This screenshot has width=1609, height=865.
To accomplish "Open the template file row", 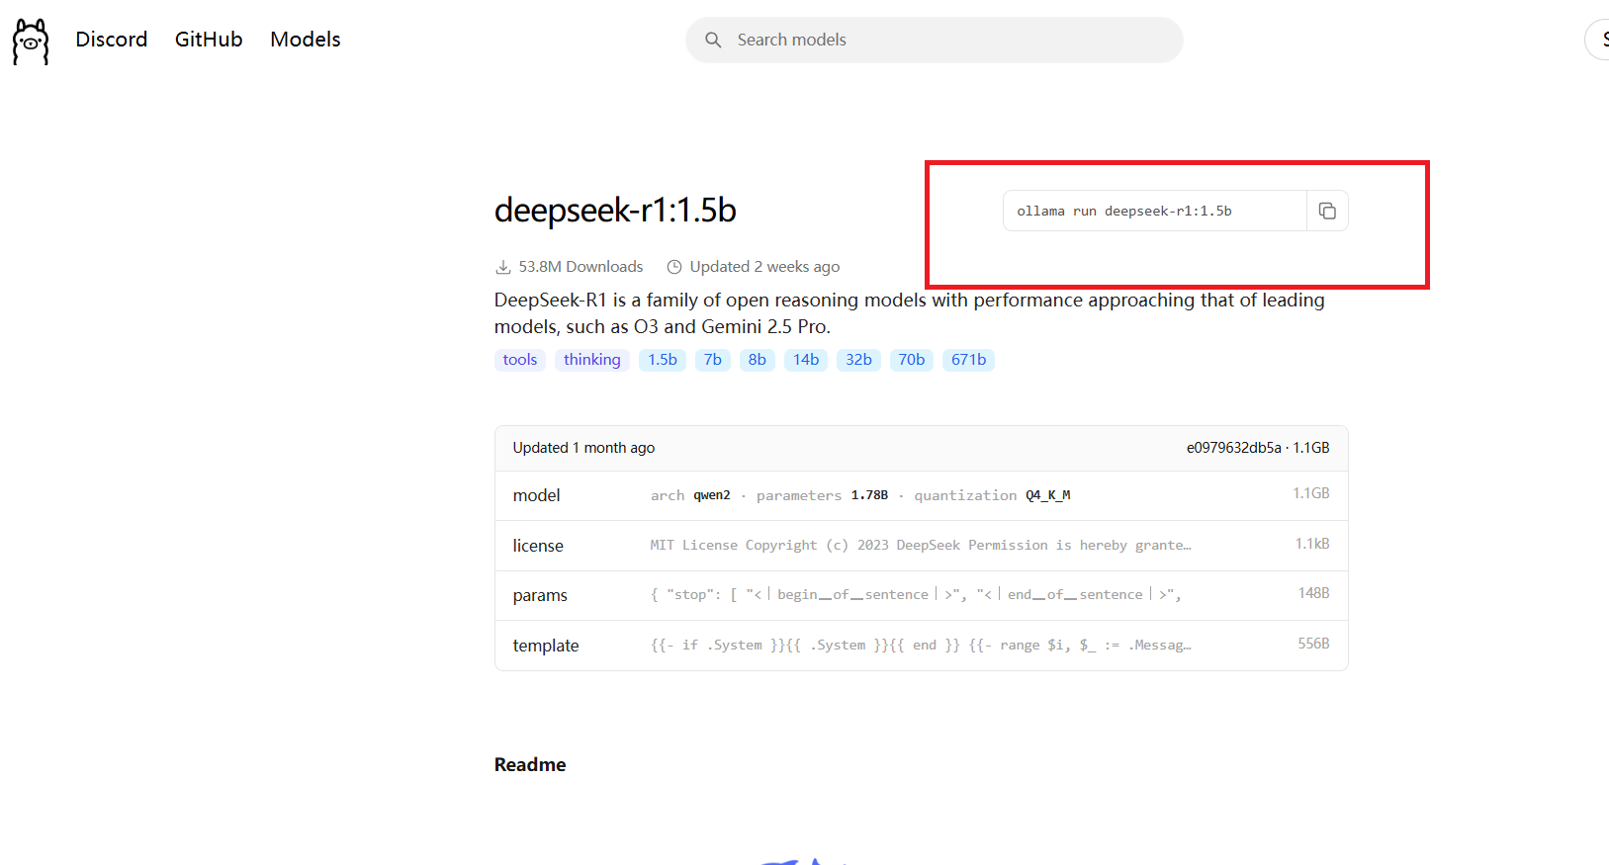I will coord(922,646).
